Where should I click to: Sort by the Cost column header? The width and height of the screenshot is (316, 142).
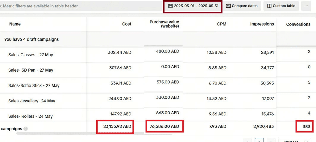[x=127, y=24]
